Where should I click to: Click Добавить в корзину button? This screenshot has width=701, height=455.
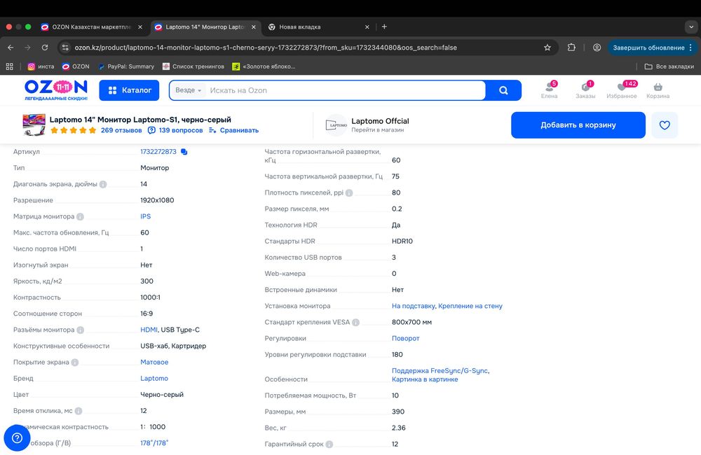[x=578, y=125]
